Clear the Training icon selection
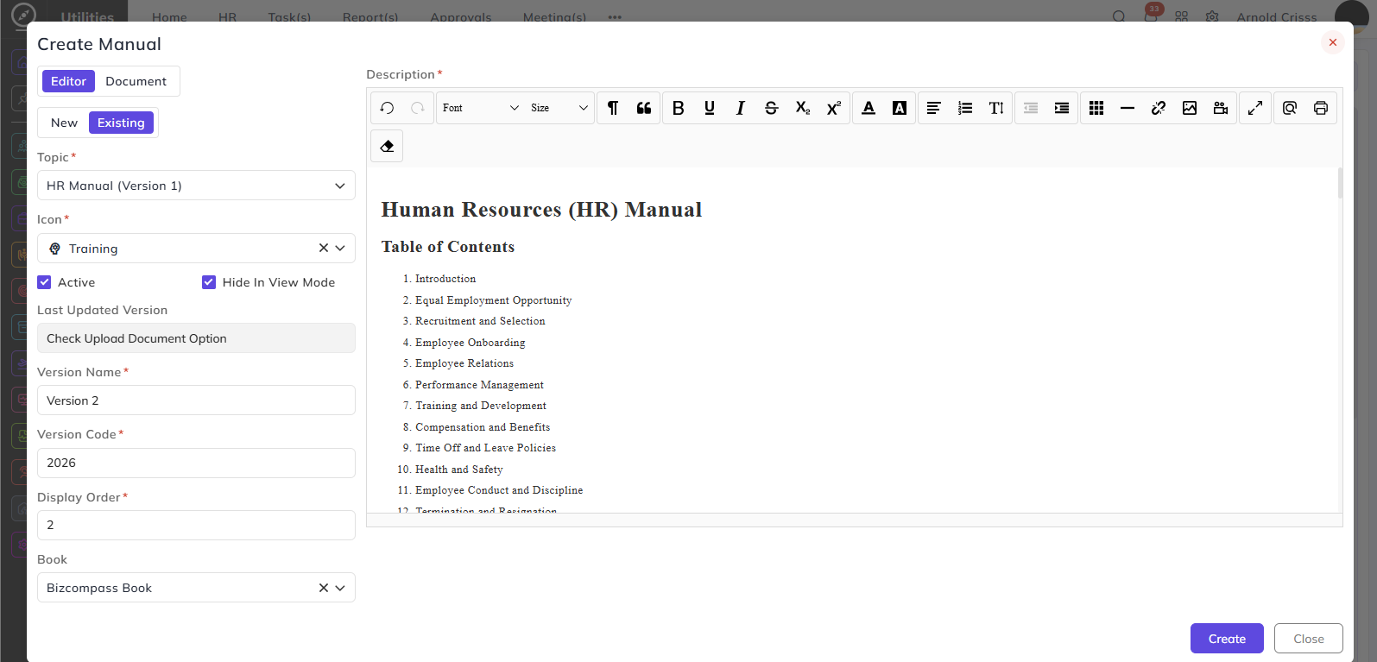The height and width of the screenshot is (662, 1377). click(x=324, y=249)
